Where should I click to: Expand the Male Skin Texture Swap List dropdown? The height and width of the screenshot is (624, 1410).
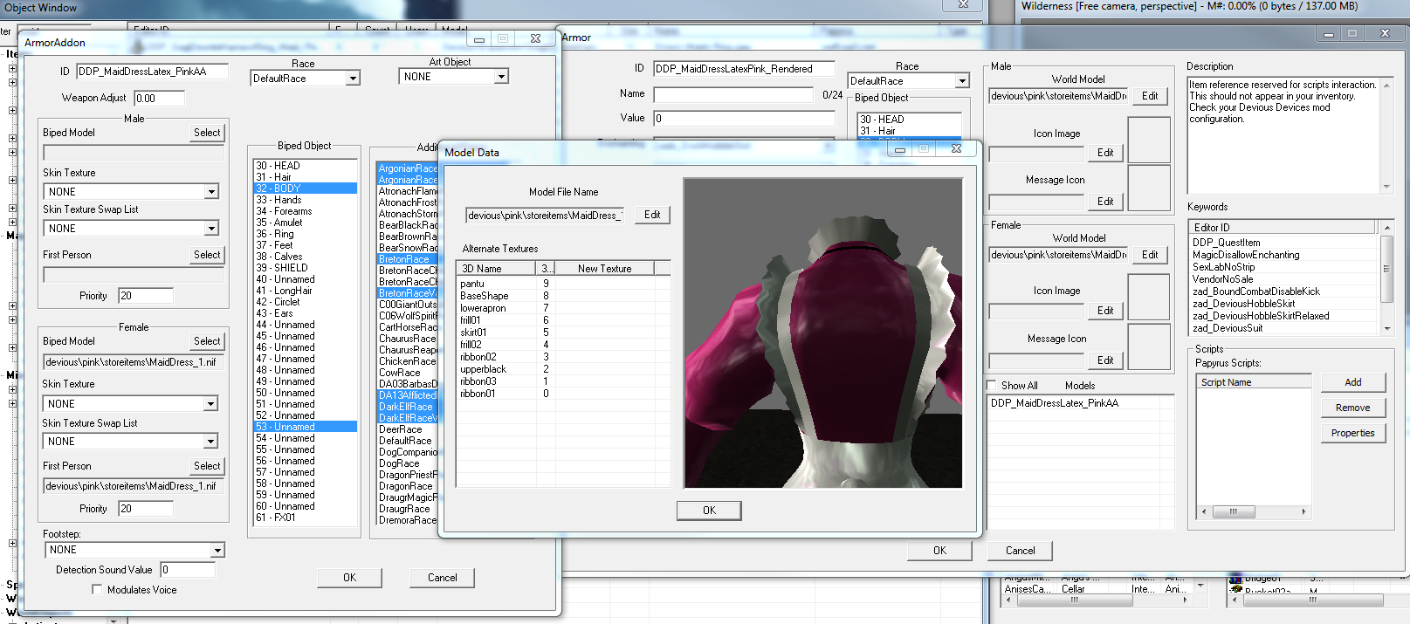pyautogui.click(x=211, y=229)
